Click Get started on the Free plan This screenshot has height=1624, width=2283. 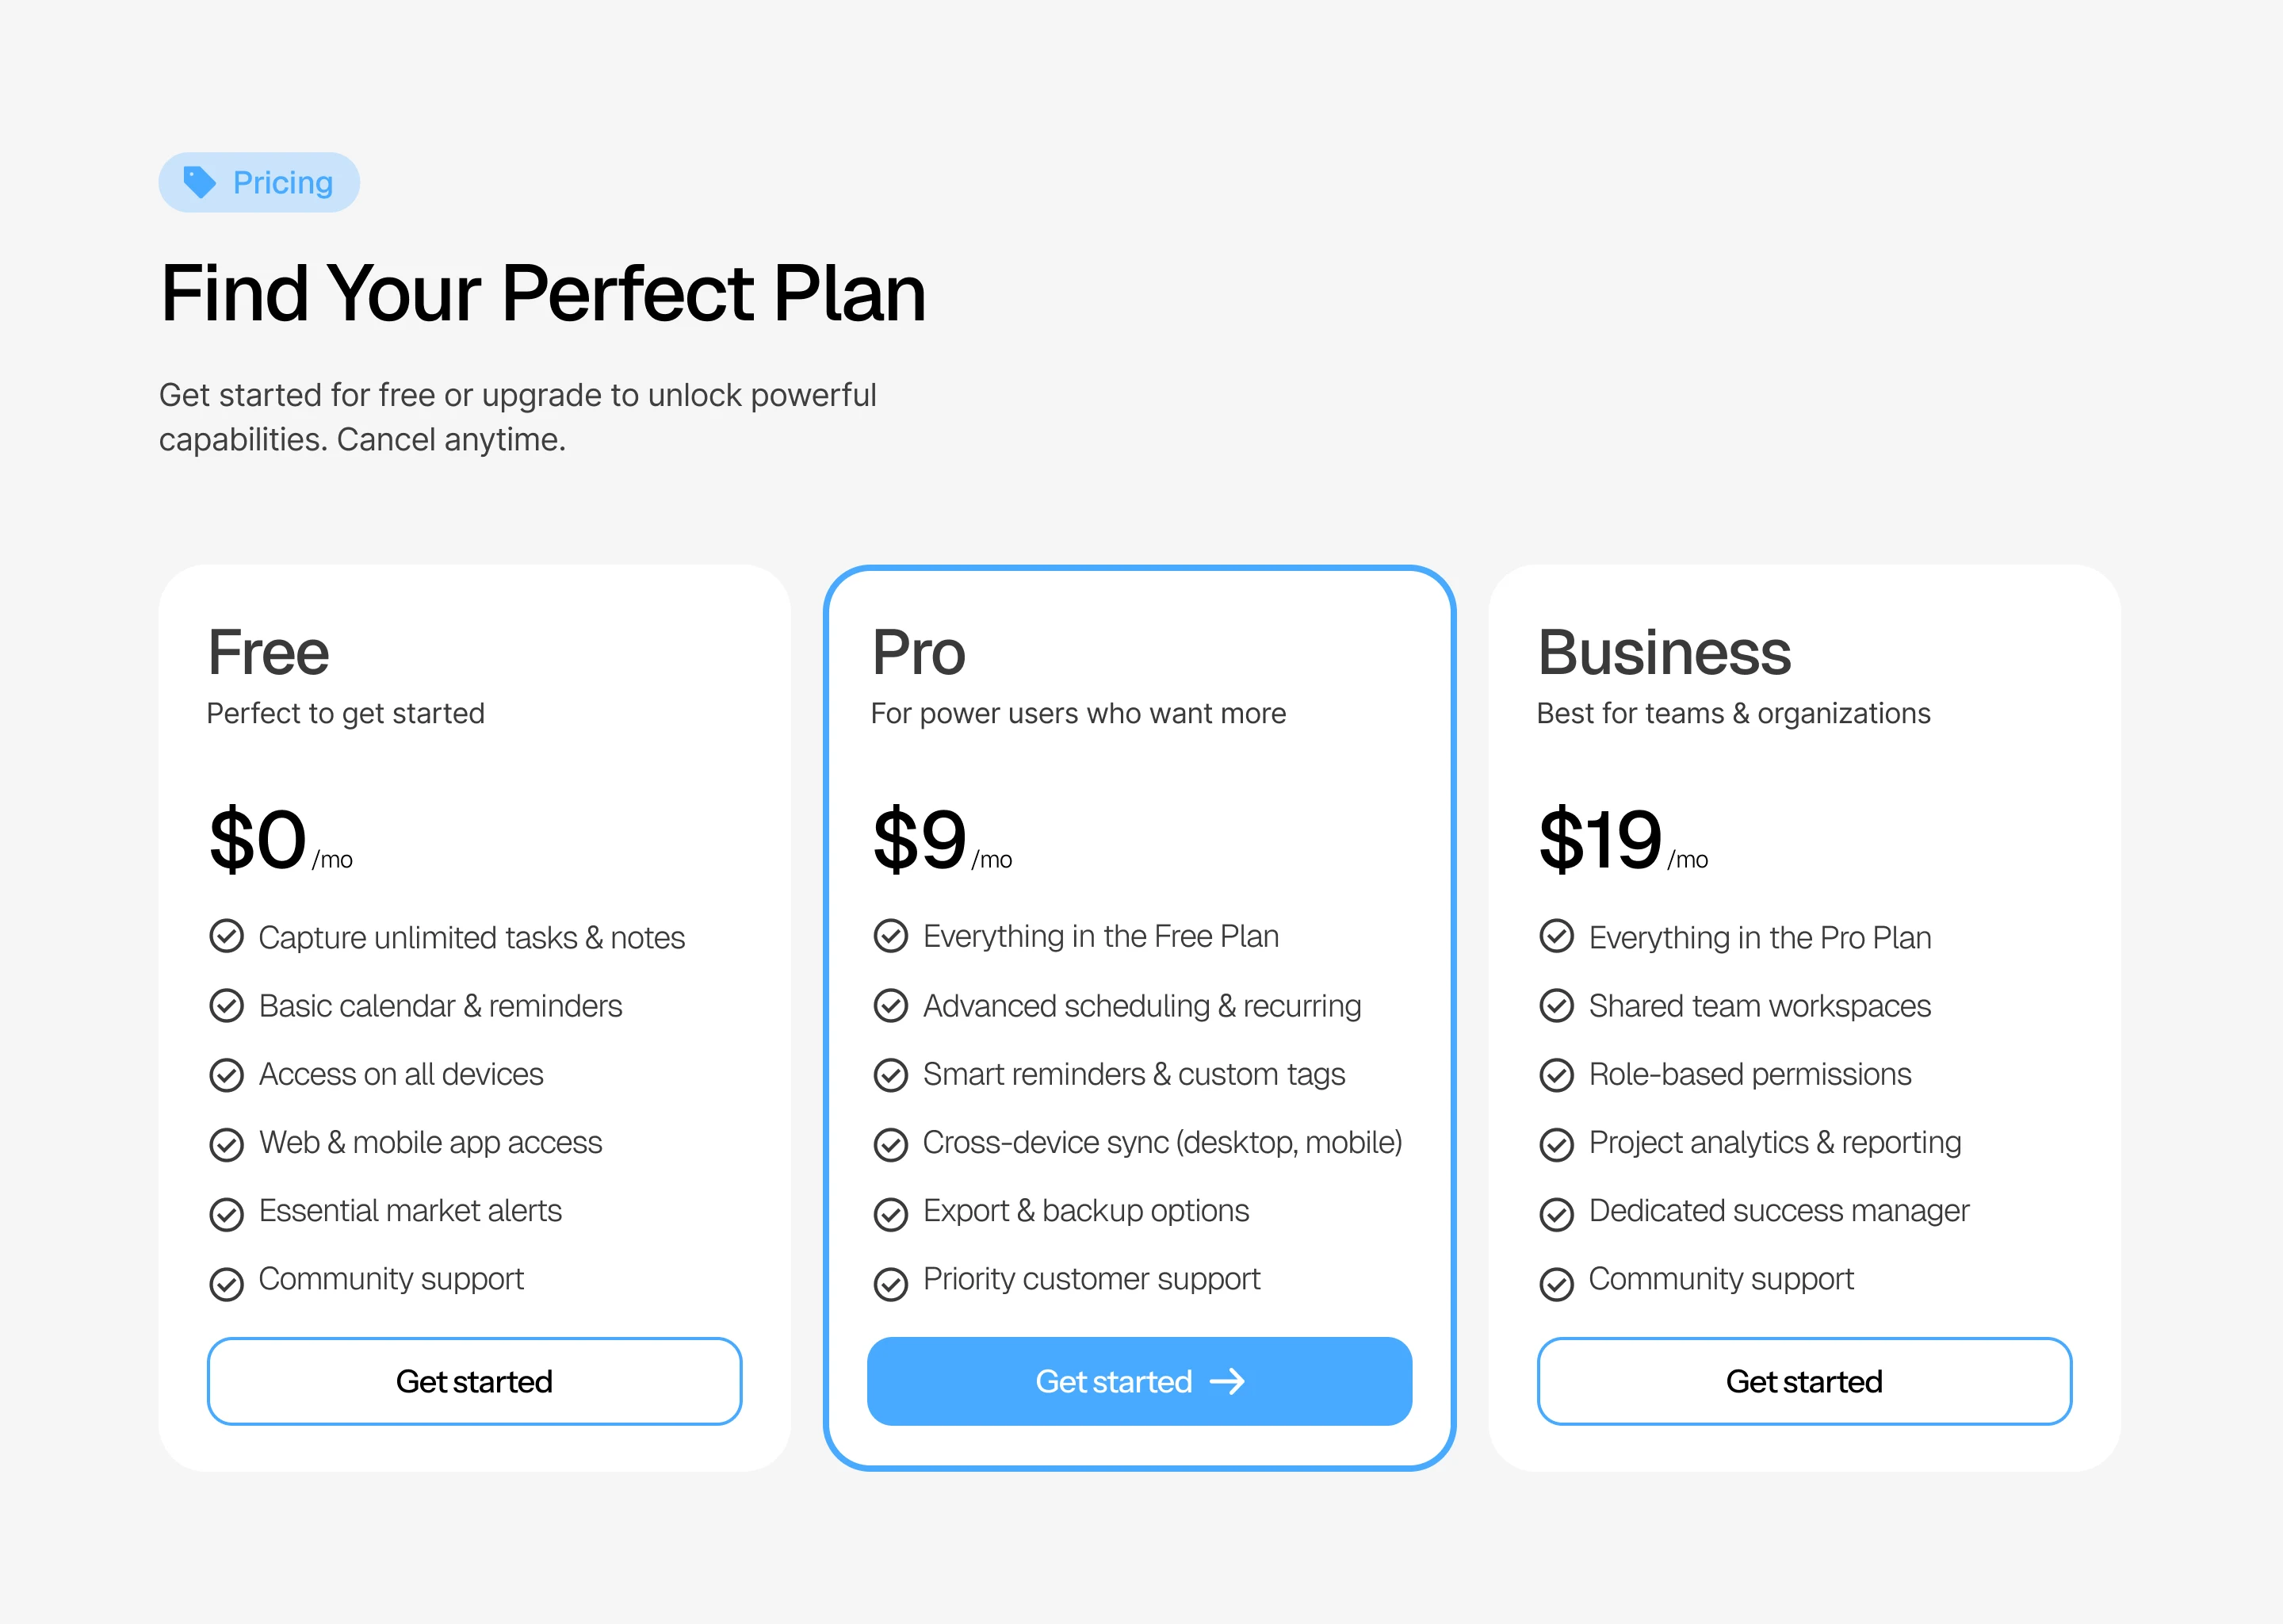pos(474,1381)
